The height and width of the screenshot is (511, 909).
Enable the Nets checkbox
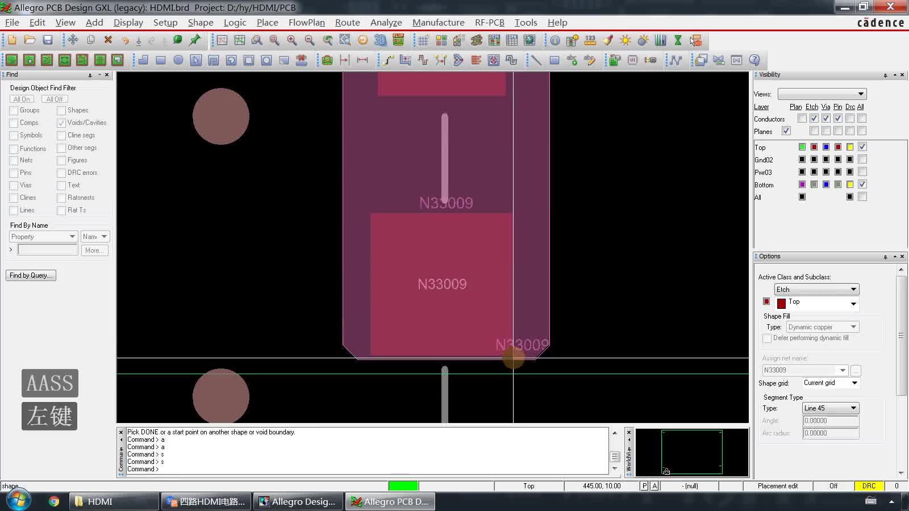pos(14,160)
